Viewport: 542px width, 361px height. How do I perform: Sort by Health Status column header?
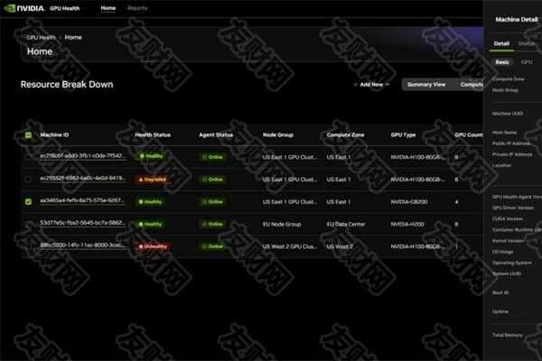(153, 134)
